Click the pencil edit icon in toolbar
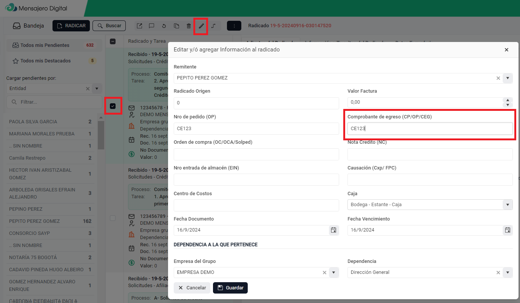 [x=201, y=26]
